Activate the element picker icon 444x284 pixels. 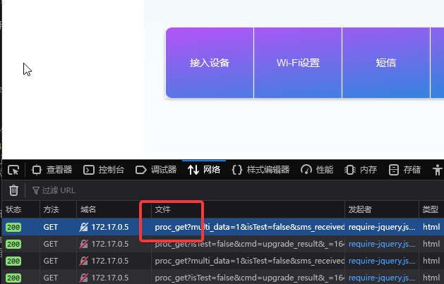point(13,170)
